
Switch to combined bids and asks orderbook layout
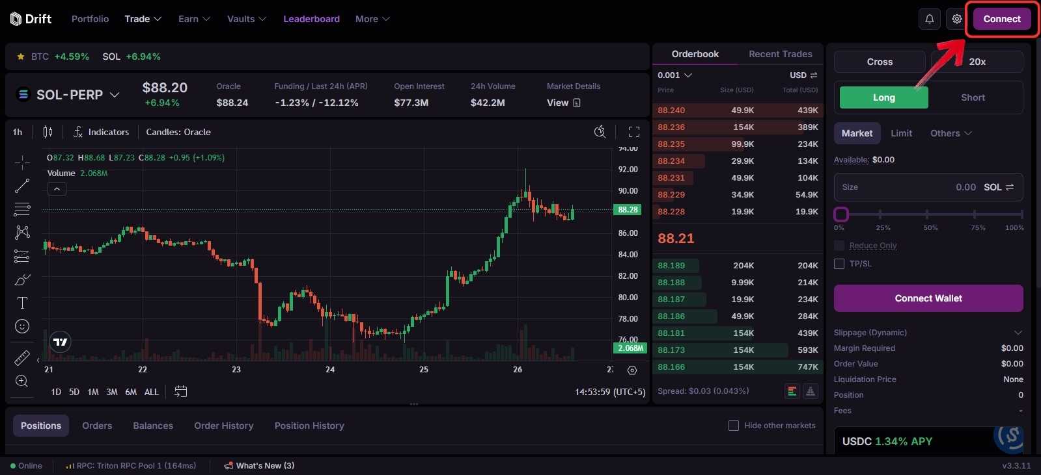tap(792, 391)
